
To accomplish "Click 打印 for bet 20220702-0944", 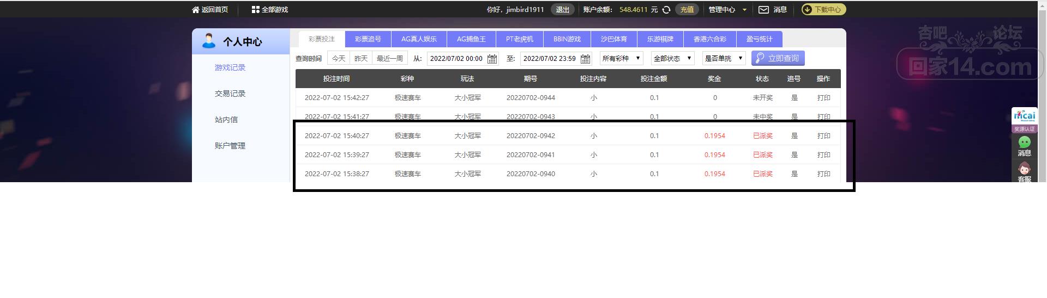I will coord(823,98).
